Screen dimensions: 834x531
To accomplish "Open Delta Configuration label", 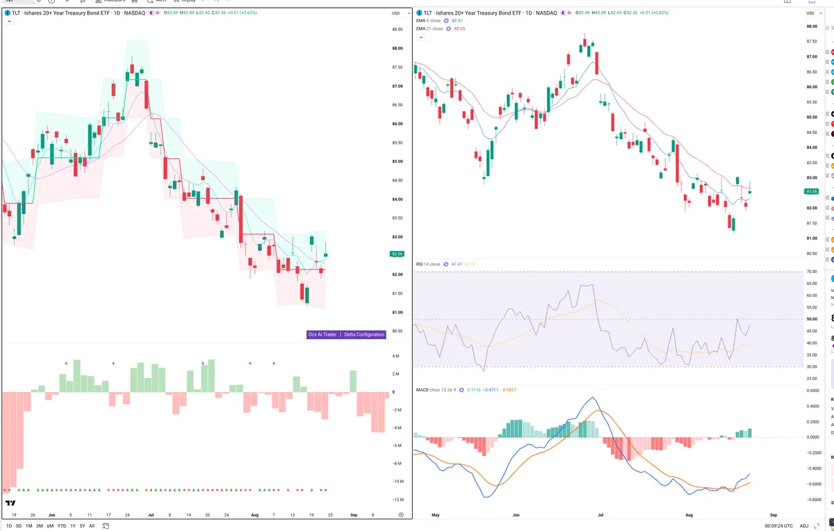I will pos(364,334).
